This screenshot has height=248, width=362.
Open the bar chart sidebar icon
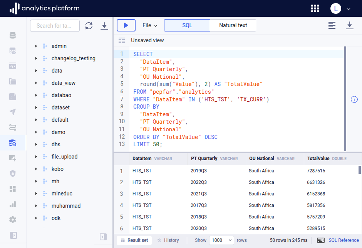point(13,204)
